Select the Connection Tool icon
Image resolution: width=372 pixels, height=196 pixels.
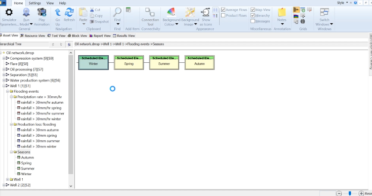pos(150,12)
